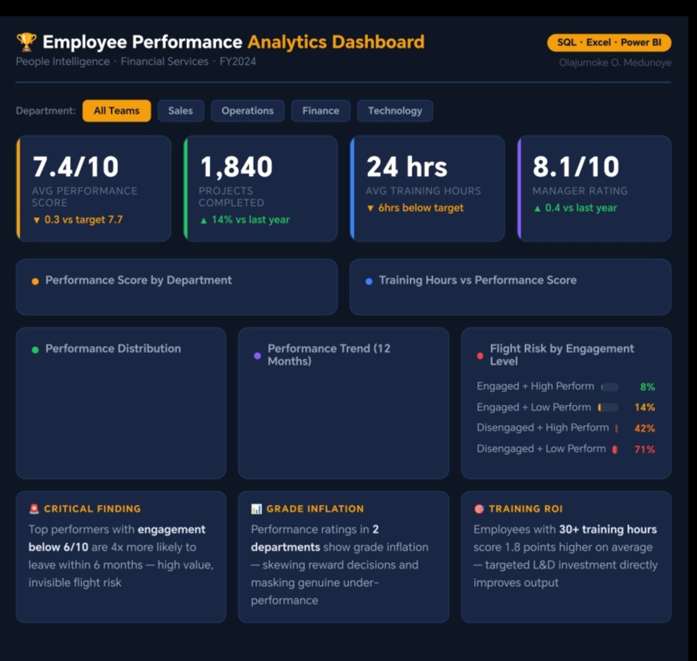
Task: Click the Olajumoke O. Medunoye author name
Action: coord(615,63)
